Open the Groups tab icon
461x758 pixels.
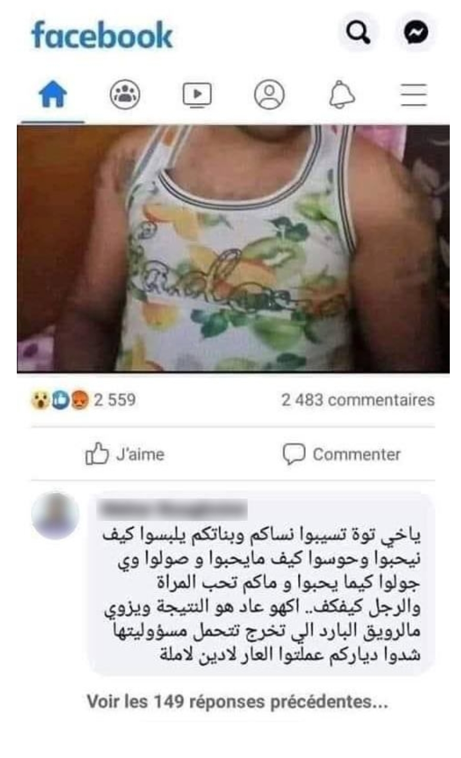tap(125, 94)
